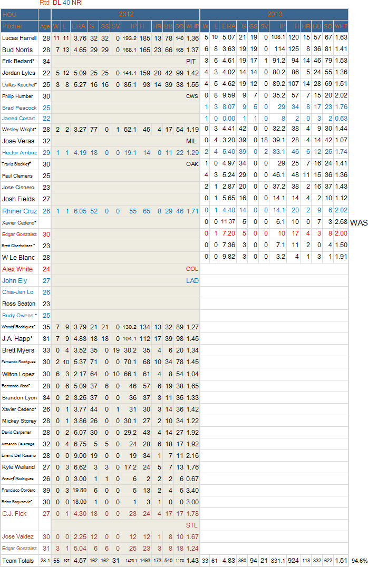368x567 pixels.
Task: Click the WAS label beside Xavier Cedeno's row
Action: [x=359, y=223]
